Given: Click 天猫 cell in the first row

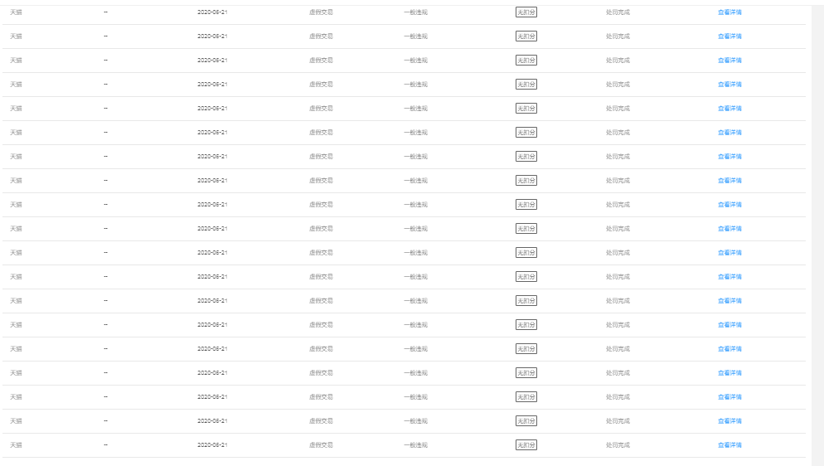Looking at the screenshot, I should [16, 12].
